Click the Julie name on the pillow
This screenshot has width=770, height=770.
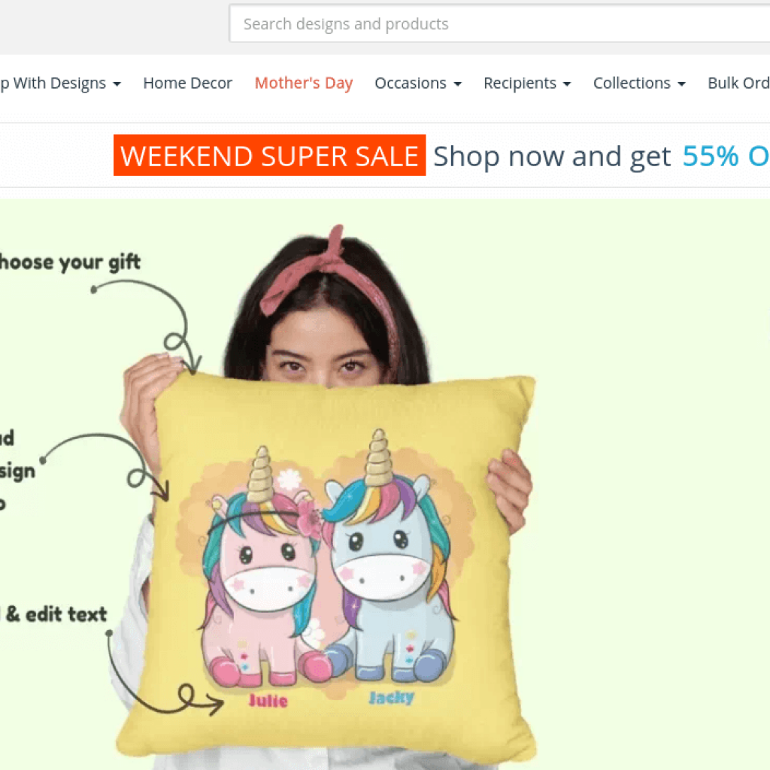click(x=268, y=700)
